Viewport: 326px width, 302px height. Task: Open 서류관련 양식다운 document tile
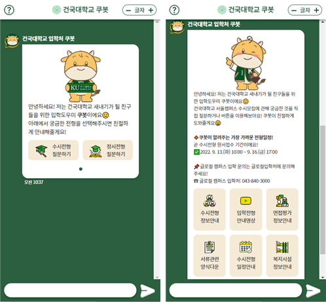click(209, 255)
